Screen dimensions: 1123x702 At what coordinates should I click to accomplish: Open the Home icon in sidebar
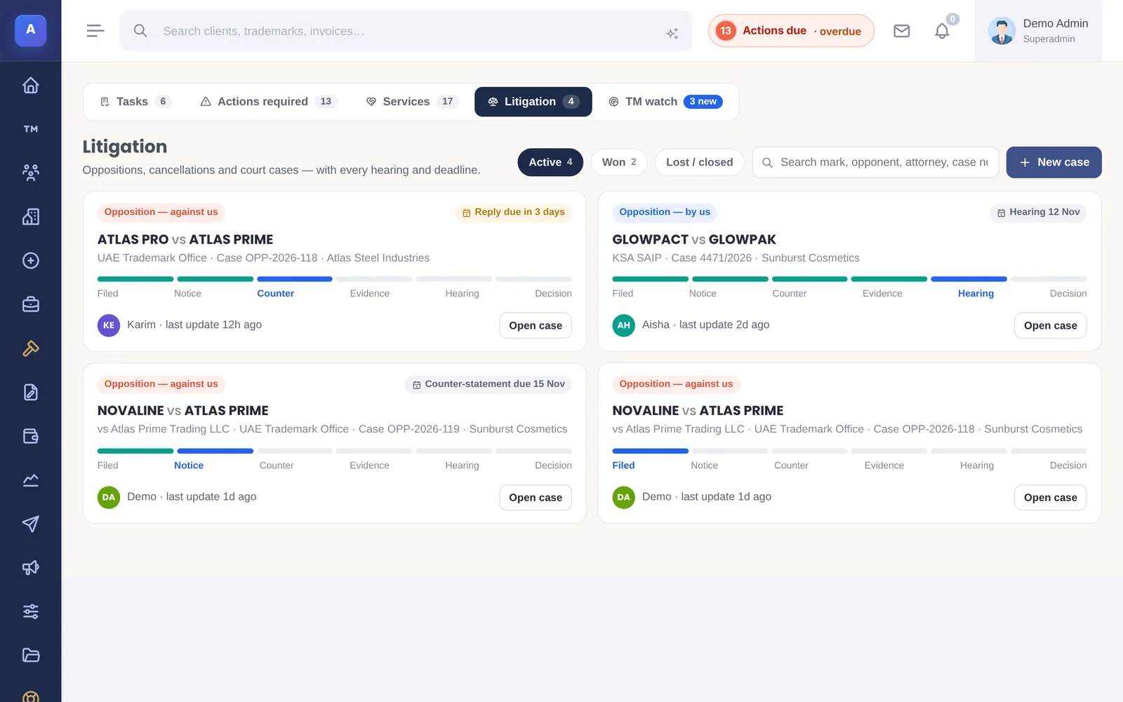[x=30, y=85]
